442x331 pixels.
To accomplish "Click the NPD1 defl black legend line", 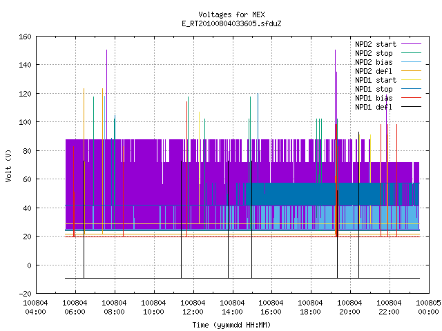I will click(411, 107).
